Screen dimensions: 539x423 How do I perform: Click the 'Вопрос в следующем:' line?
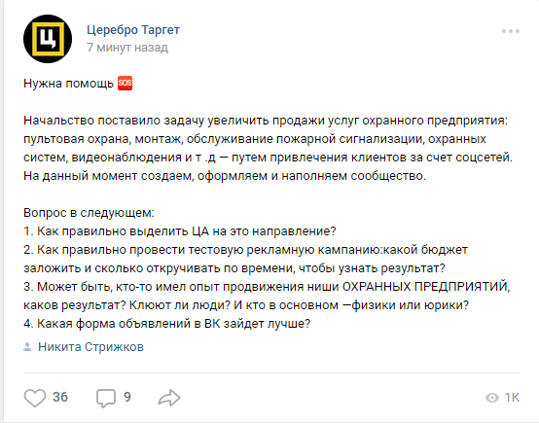click(x=89, y=213)
